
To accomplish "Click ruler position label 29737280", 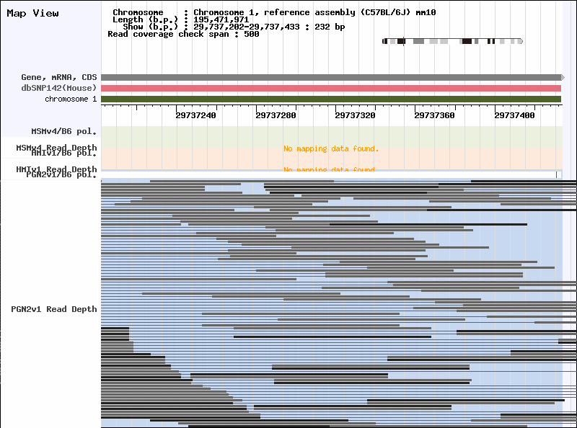I will pyautogui.click(x=276, y=115).
